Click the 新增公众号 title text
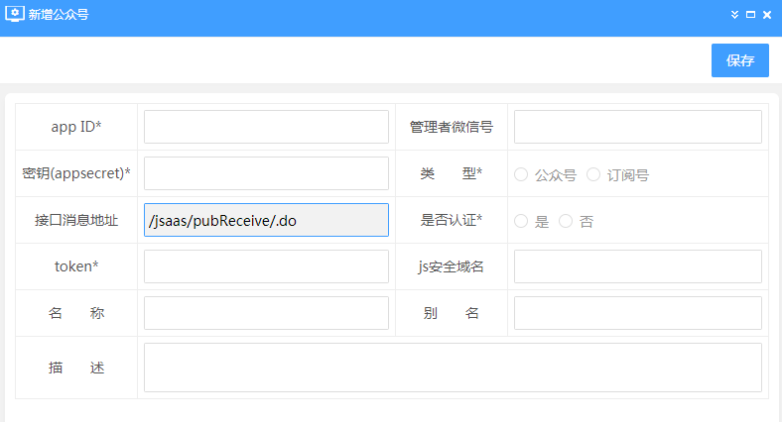The width and height of the screenshot is (782, 422). [x=59, y=15]
